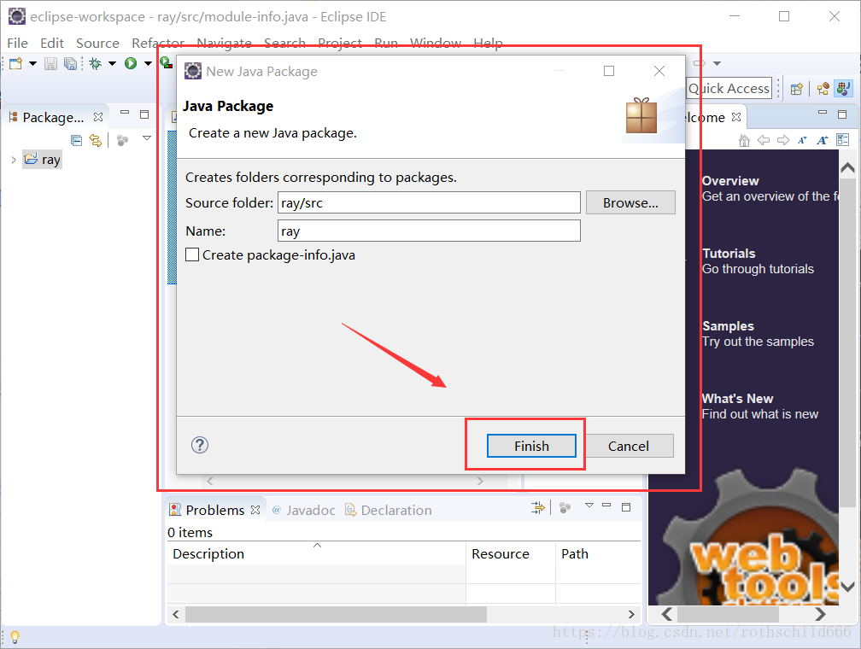
Task: Click the package Name input field
Action: 429,231
